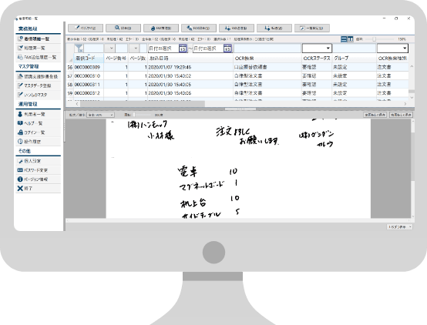The height and width of the screenshot is (325, 427).
Task: Sort by the グループ column header
Action: (x=354, y=59)
